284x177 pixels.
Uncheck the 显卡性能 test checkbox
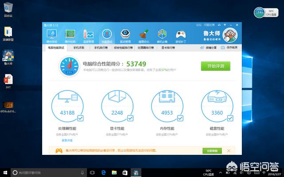pyautogui.click(x=130, y=118)
